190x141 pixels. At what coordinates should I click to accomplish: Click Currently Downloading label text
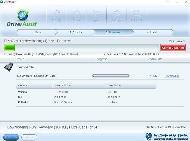tap(19, 54)
